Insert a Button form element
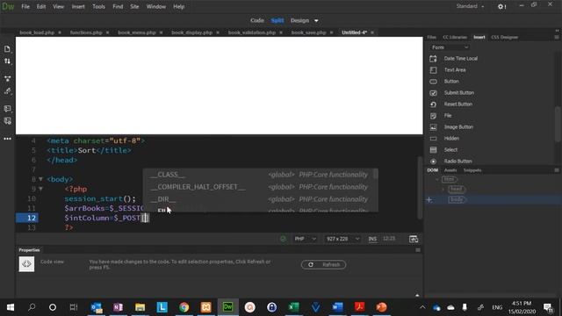Viewport: 562px width, 316px height. pos(451,82)
